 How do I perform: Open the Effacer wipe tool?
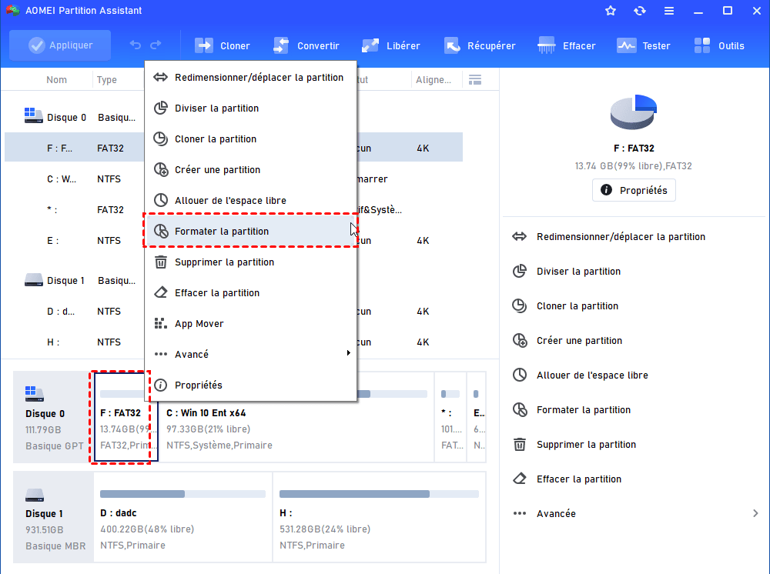(547, 45)
